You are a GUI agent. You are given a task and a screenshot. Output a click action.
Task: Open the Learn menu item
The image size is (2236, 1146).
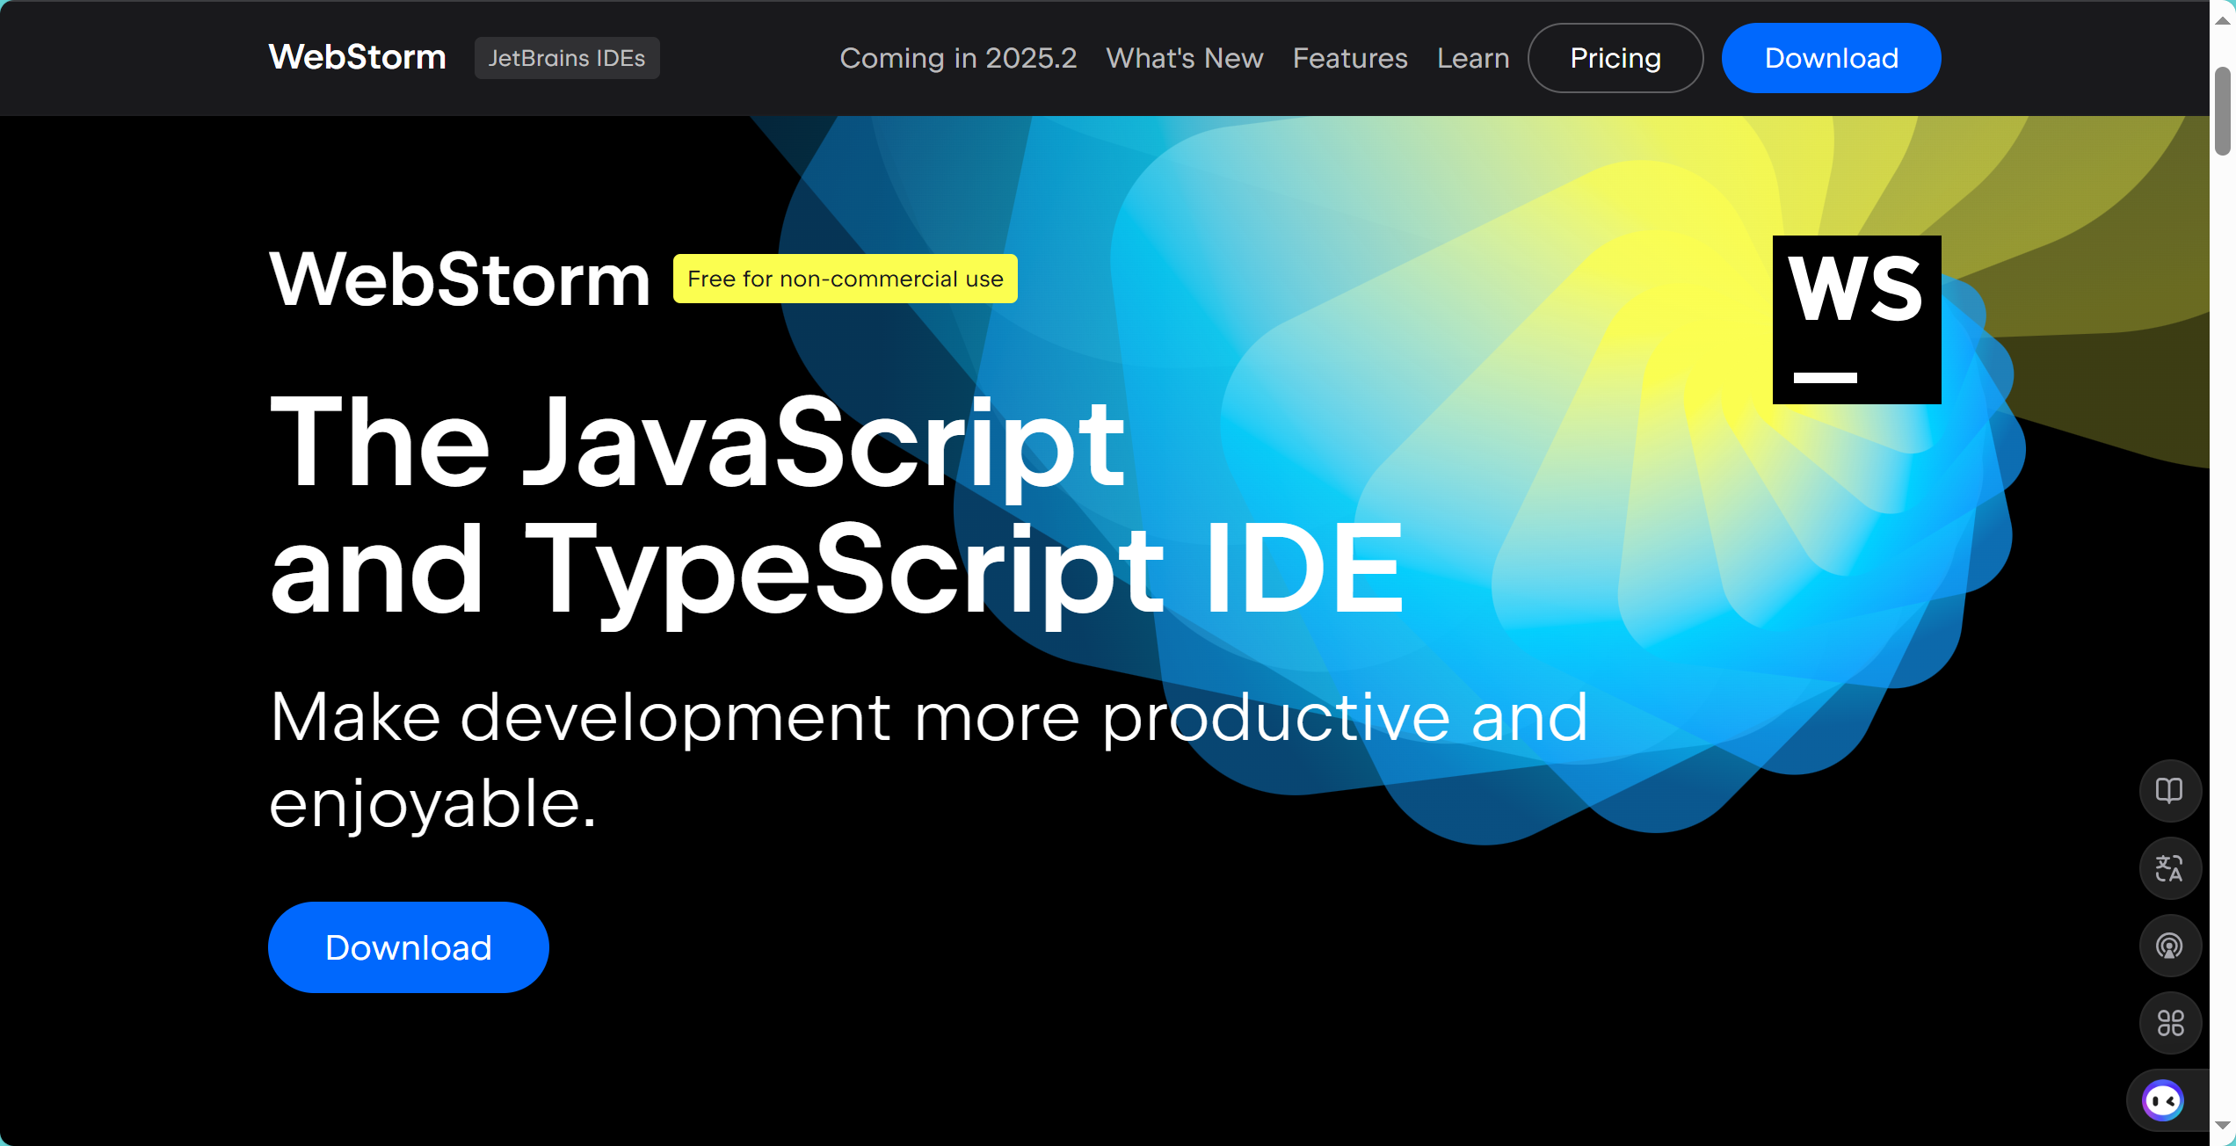click(1473, 58)
